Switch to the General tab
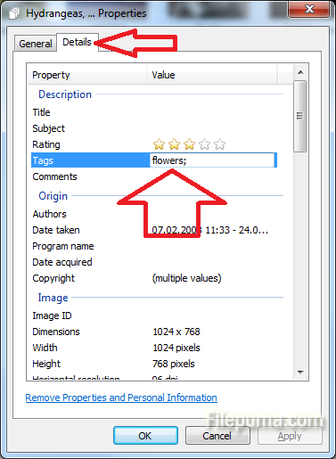This screenshot has width=336, height=459. pos(36,44)
